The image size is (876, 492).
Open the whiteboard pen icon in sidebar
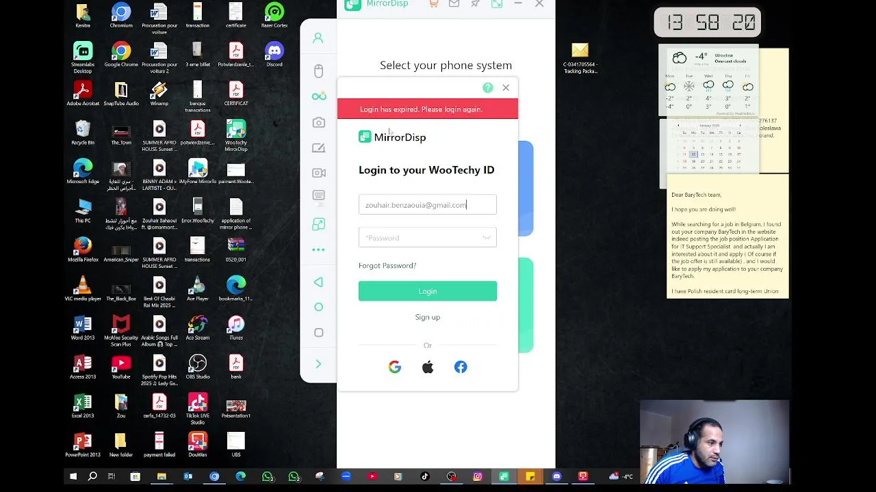tap(318, 148)
